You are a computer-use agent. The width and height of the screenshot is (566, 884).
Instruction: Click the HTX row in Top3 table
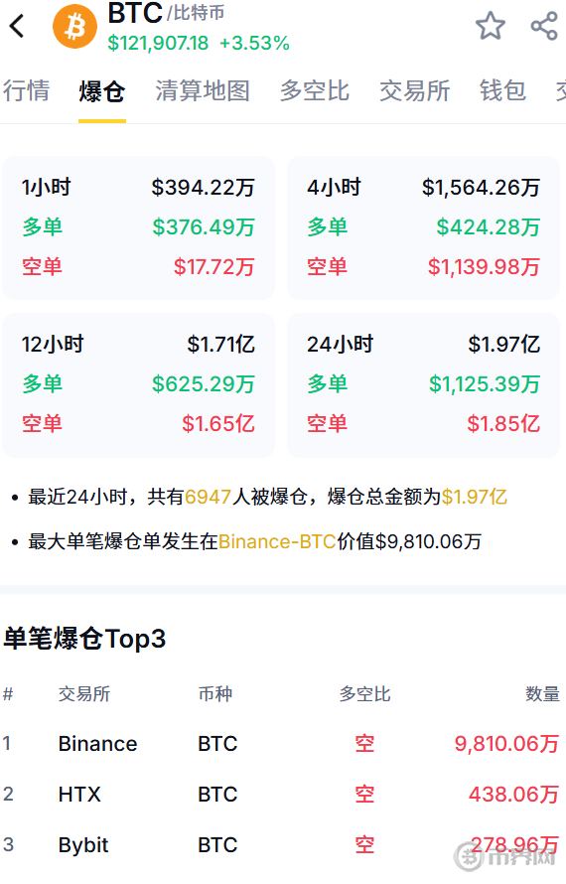coord(281,795)
